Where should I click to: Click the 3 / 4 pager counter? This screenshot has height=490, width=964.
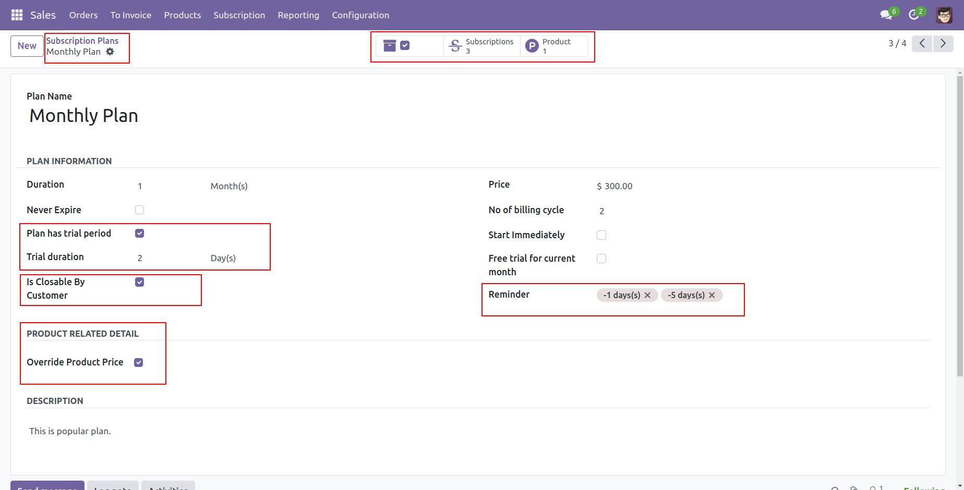pos(897,44)
